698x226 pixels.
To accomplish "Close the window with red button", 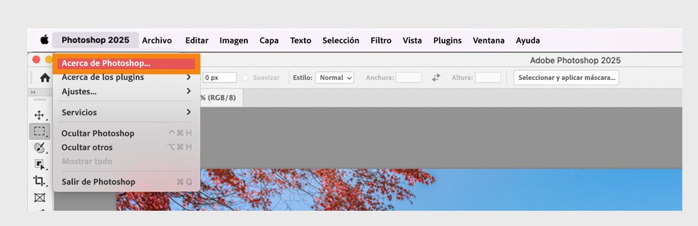I will pos(36,59).
